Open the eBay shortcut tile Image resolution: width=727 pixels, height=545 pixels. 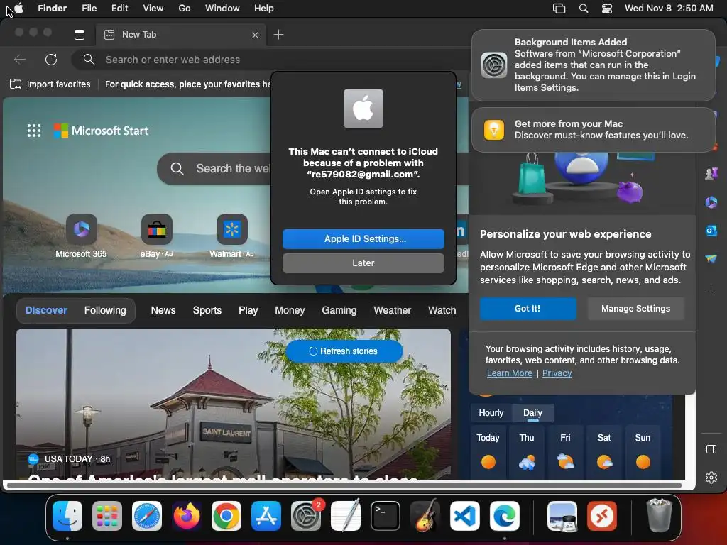pos(157,236)
